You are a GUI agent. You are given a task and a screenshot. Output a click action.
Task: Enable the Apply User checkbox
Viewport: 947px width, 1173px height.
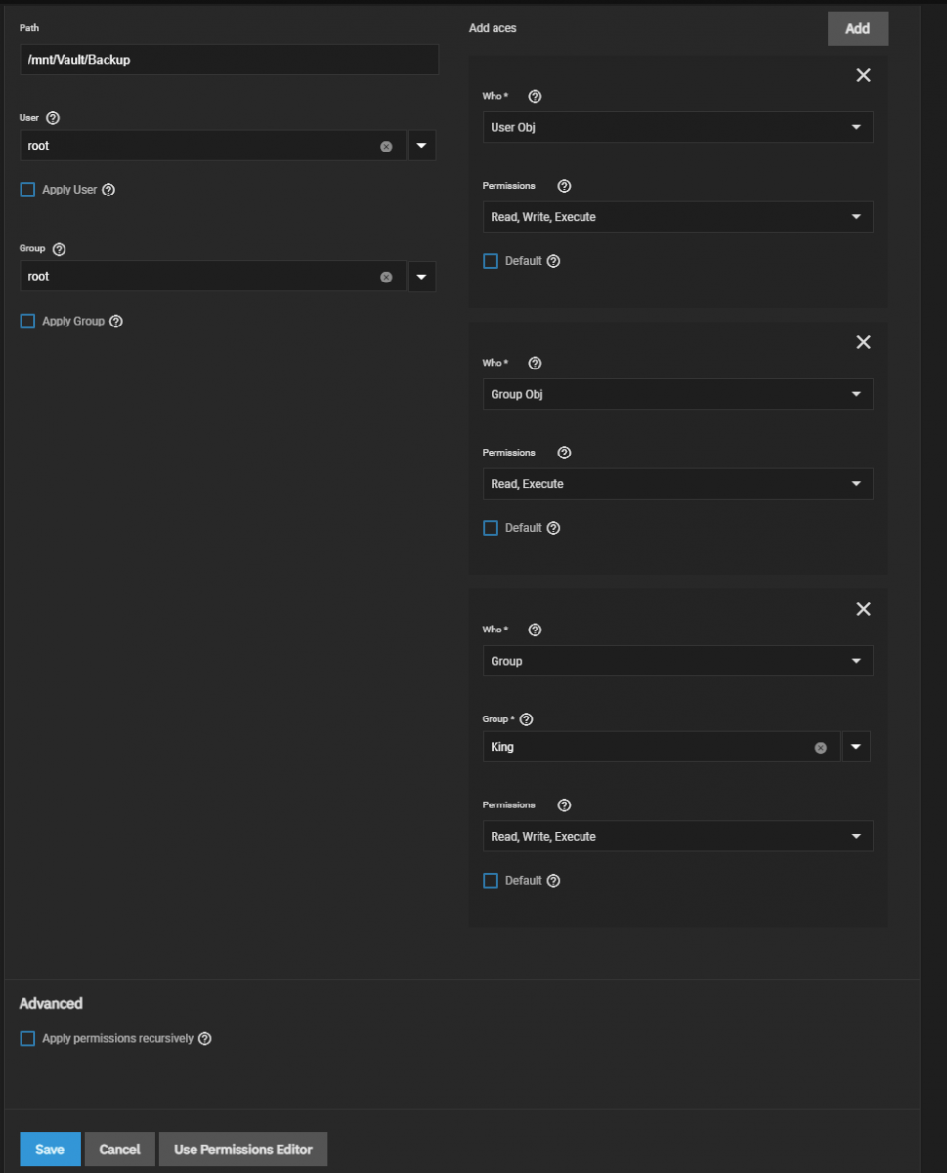(x=27, y=190)
